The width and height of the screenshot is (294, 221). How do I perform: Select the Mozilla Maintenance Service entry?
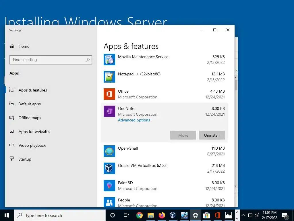pyautogui.click(x=164, y=60)
